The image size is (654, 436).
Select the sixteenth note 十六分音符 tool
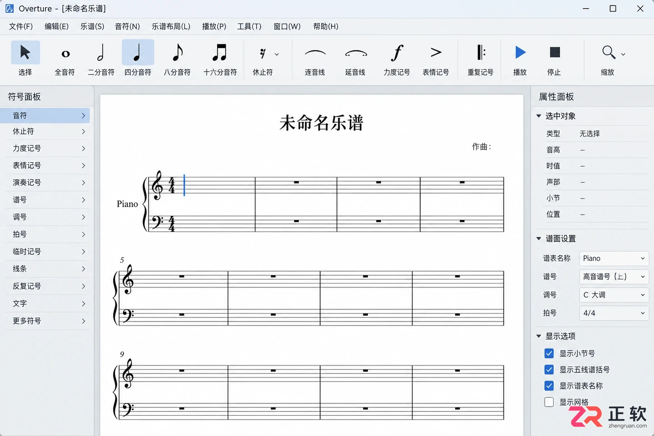point(220,59)
